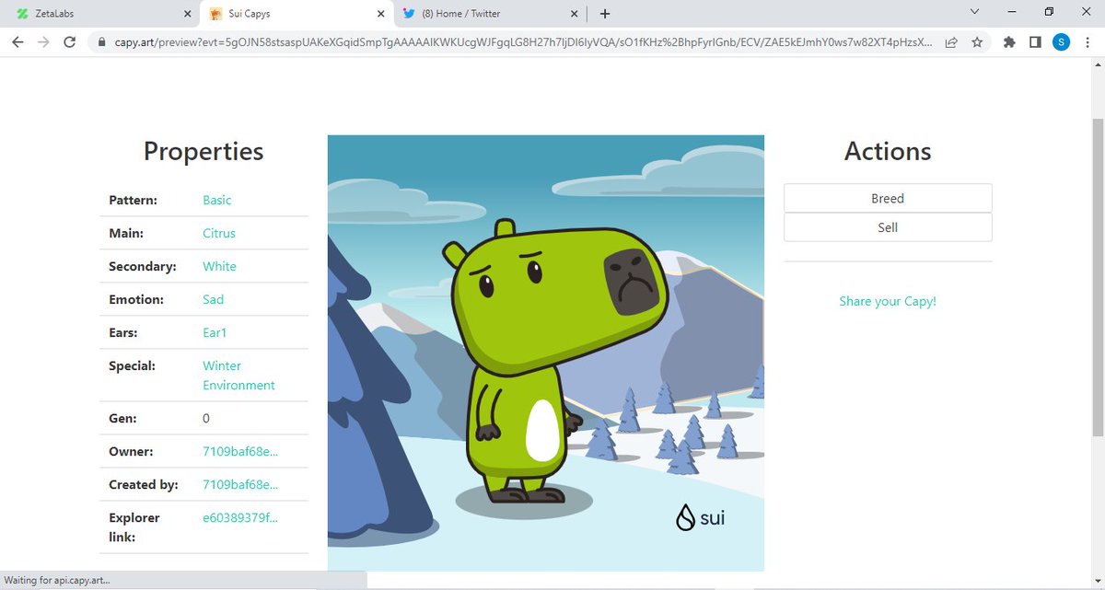Share this page from address bar
1105x590 pixels.
(951, 42)
